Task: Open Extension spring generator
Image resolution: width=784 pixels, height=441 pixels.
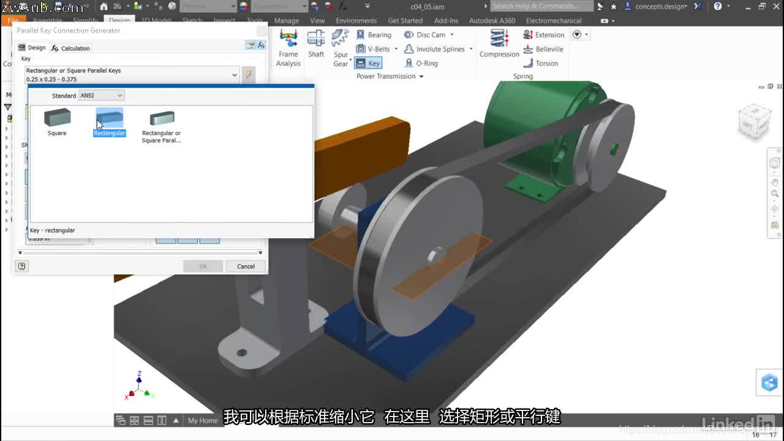Action: tap(544, 35)
